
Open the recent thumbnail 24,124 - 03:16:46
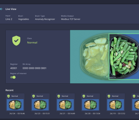tap(15, 105)
